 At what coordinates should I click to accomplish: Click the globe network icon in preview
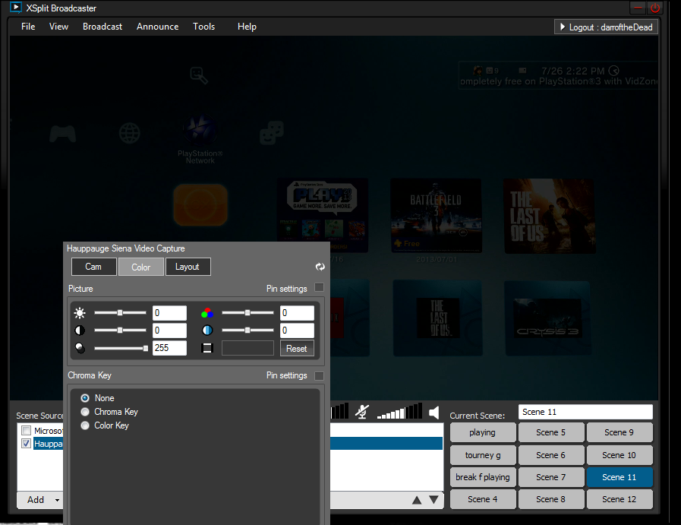pyautogui.click(x=129, y=134)
